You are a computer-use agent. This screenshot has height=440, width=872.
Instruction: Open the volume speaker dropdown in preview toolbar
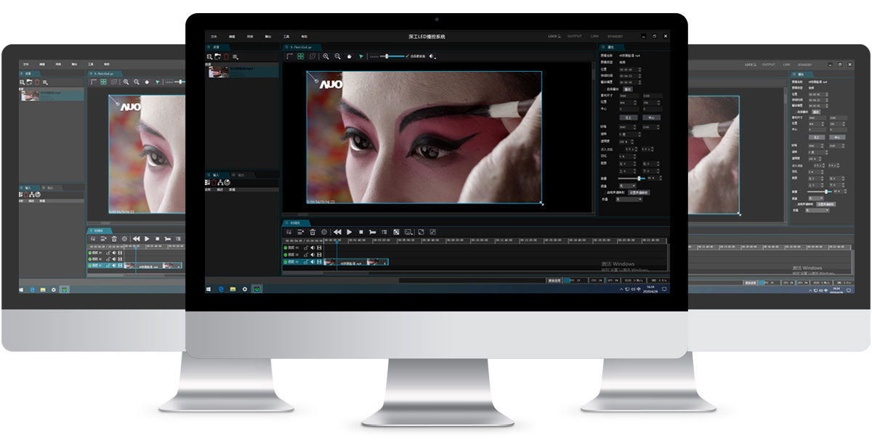click(x=431, y=56)
